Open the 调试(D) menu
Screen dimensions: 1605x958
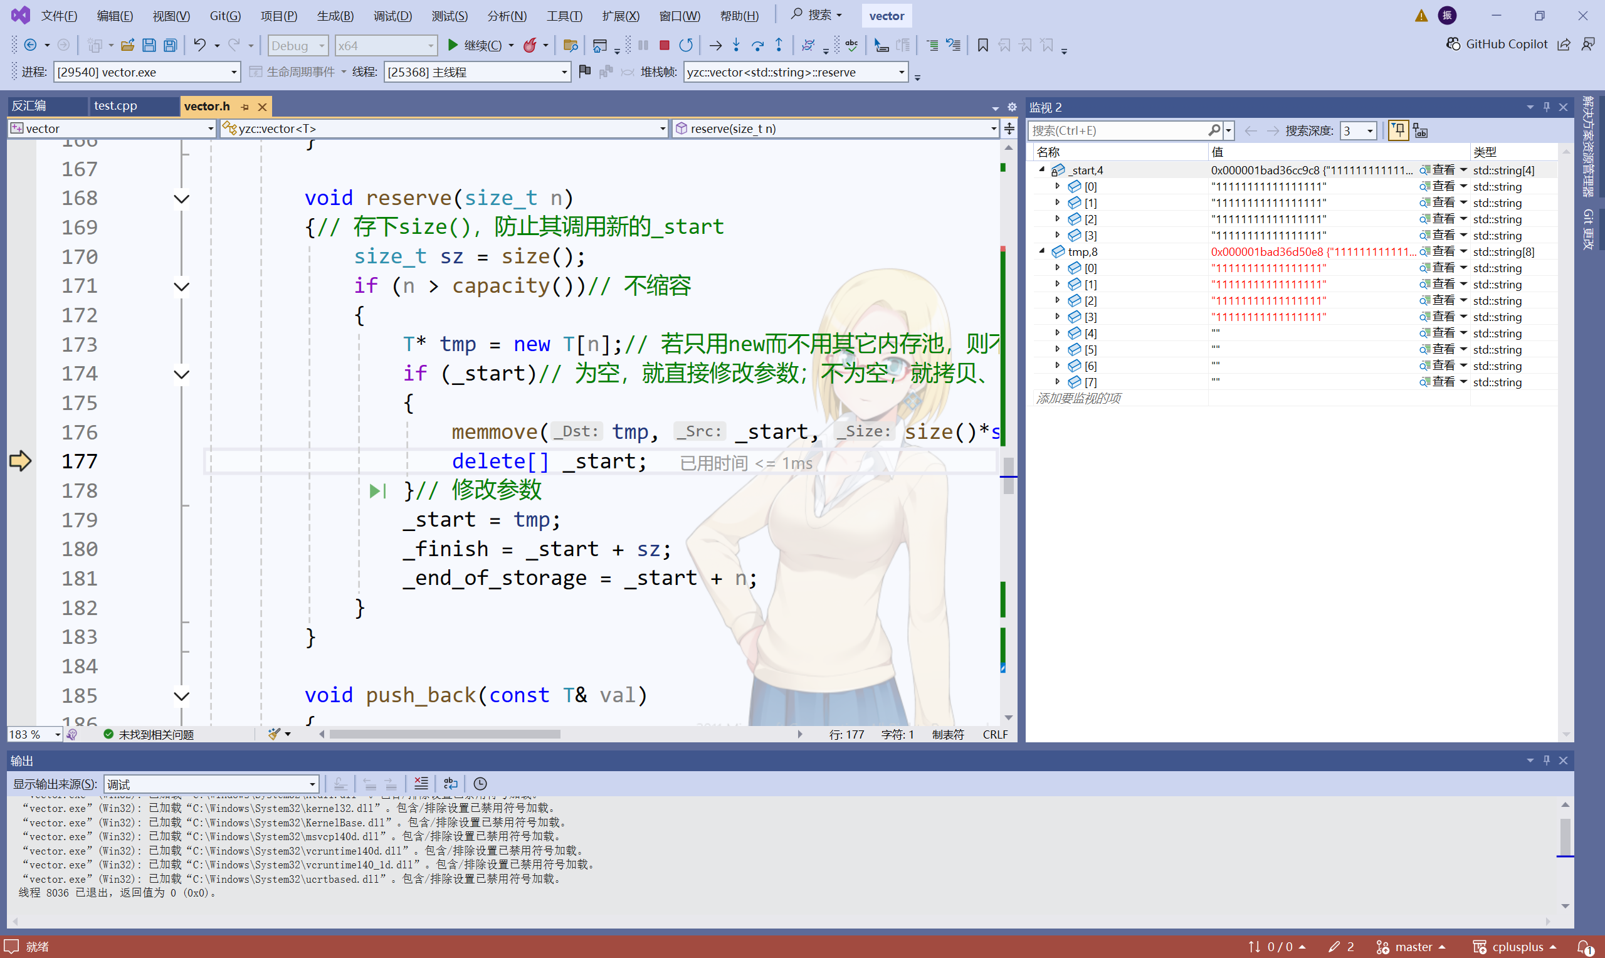(x=392, y=16)
